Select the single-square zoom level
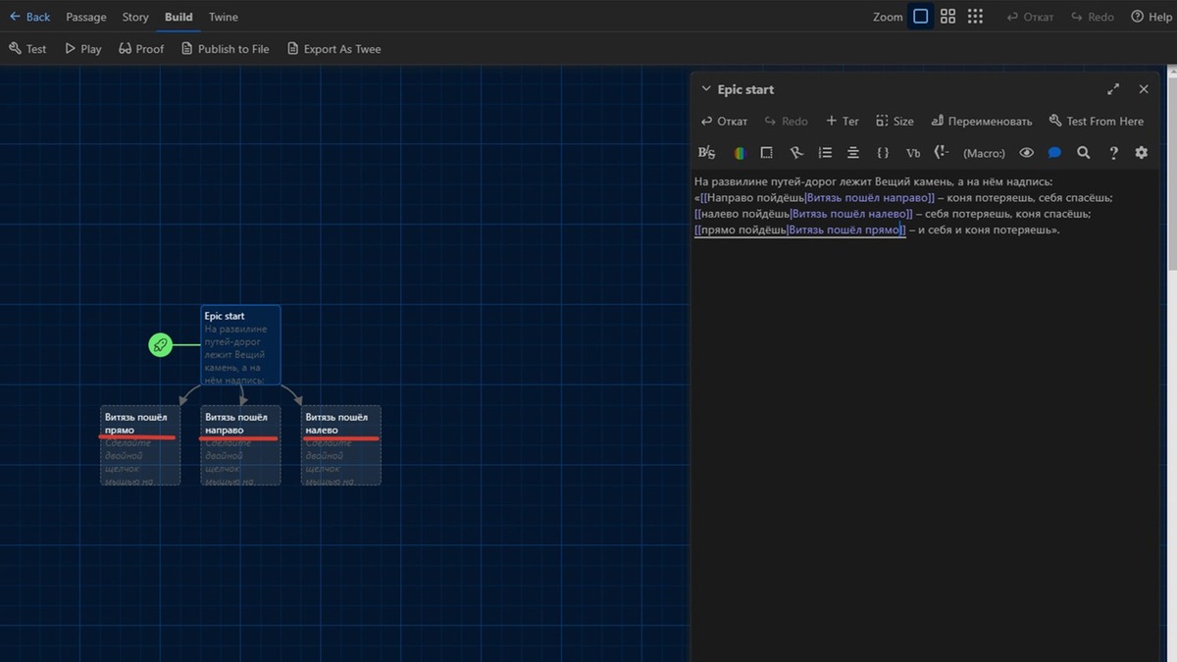 click(x=920, y=17)
